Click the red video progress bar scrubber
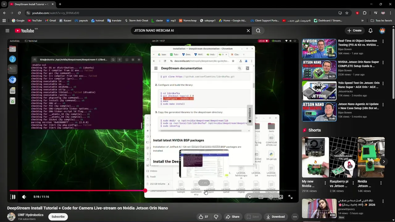 (x=145, y=191)
